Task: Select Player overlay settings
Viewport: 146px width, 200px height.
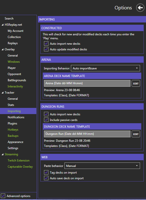Action: tap(11, 68)
